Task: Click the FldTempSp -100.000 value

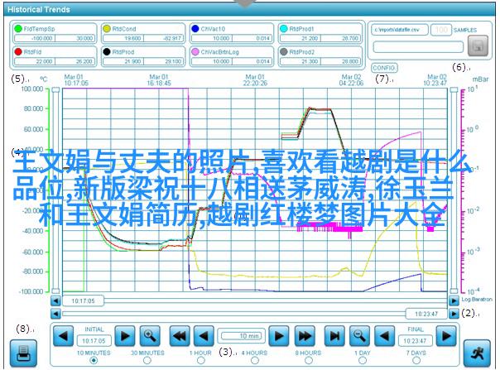Action: pos(35,38)
